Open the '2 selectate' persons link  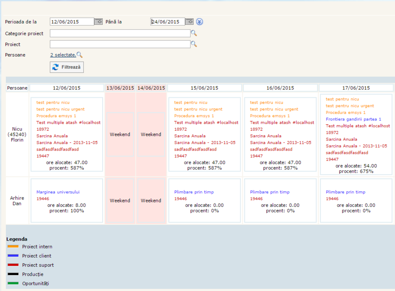point(63,55)
